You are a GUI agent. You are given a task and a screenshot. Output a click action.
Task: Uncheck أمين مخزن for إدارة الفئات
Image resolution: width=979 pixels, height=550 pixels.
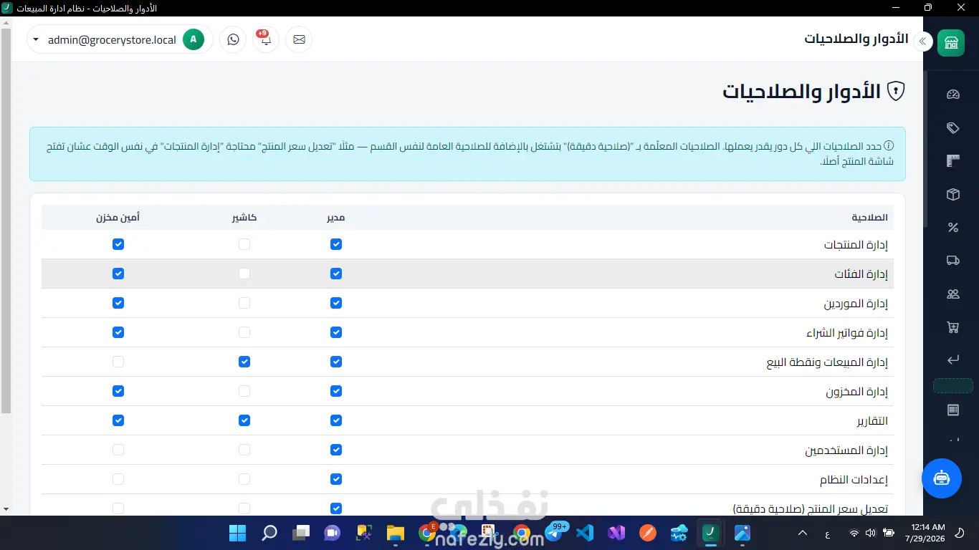118,274
